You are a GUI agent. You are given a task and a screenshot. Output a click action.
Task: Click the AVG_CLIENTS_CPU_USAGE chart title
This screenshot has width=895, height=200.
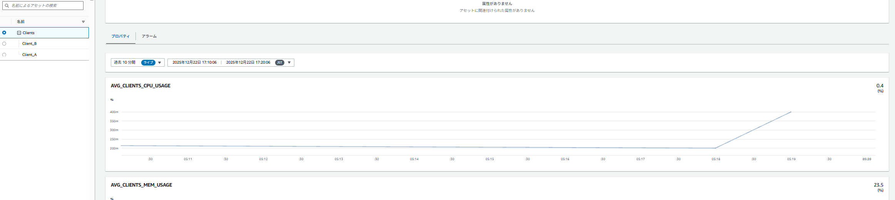140,86
